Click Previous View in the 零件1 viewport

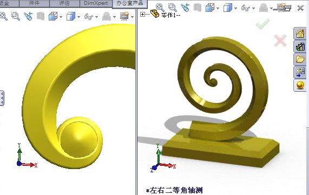pyautogui.click(x=185, y=8)
